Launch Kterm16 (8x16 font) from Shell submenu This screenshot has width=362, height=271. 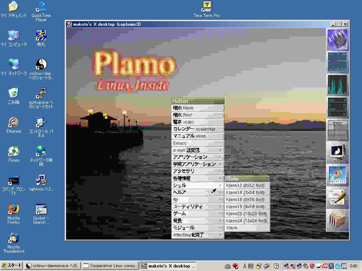[247, 200]
